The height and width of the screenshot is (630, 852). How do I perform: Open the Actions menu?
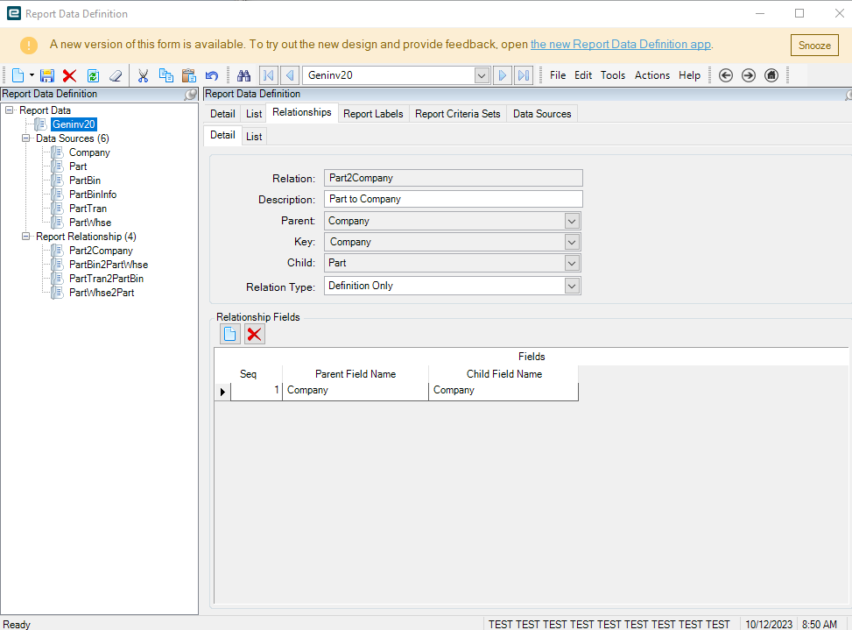(651, 75)
